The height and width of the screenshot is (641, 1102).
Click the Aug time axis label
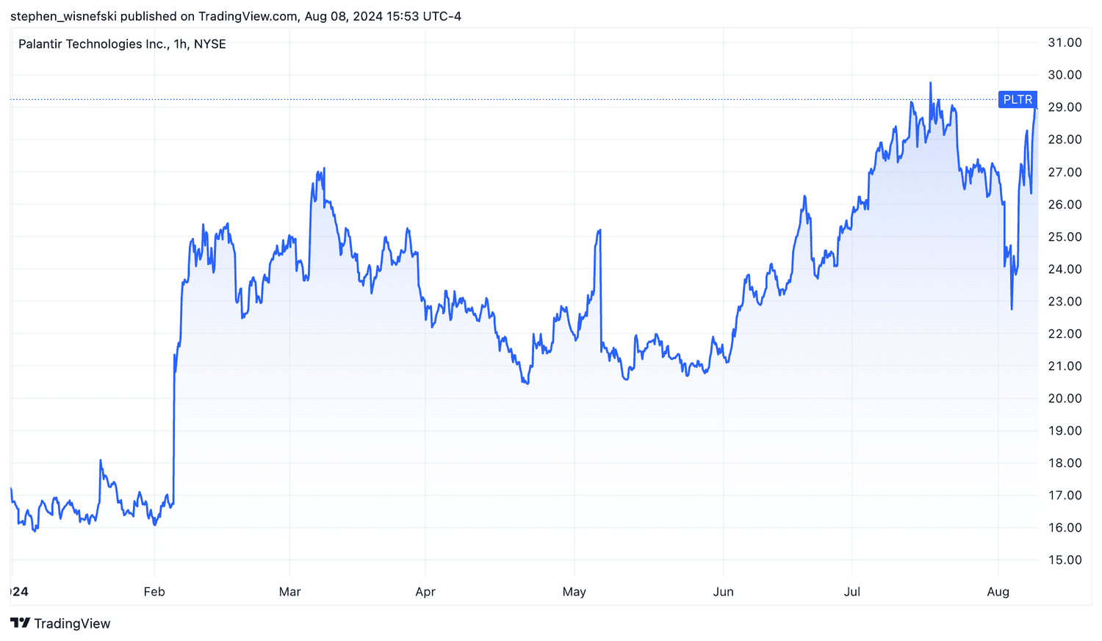(x=998, y=592)
